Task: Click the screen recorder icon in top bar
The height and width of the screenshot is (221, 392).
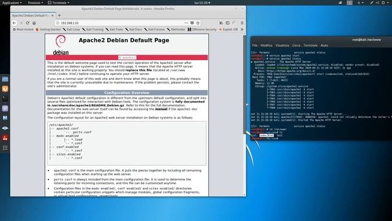Action: pos(341,2)
